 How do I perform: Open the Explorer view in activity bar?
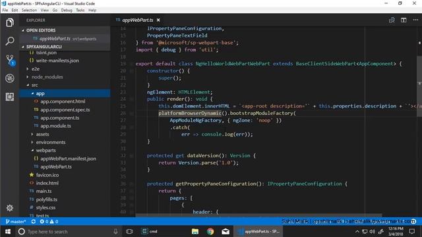(10, 22)
